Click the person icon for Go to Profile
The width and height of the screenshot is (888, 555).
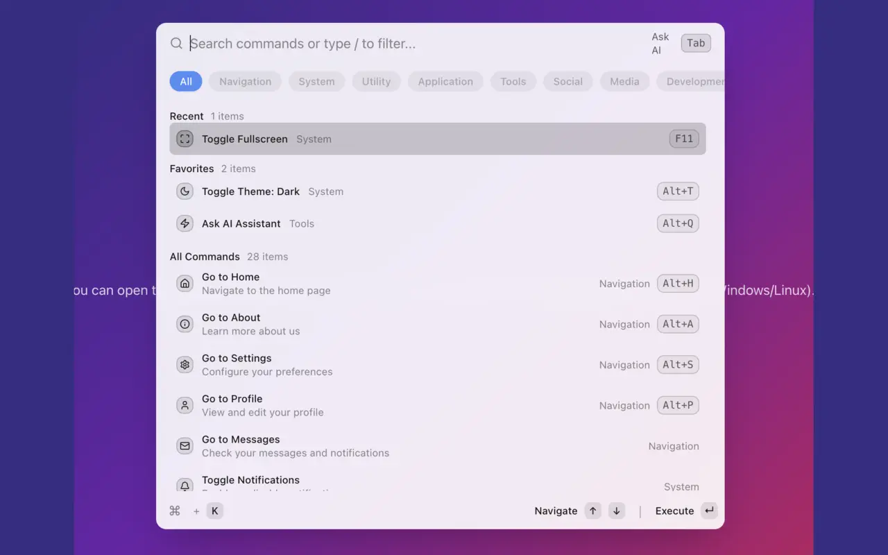coord(185,405)
